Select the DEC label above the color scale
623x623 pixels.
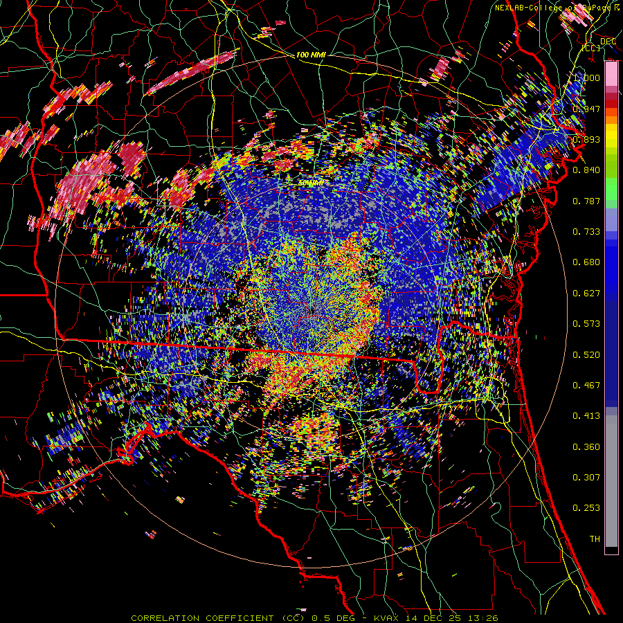[608, 41]
